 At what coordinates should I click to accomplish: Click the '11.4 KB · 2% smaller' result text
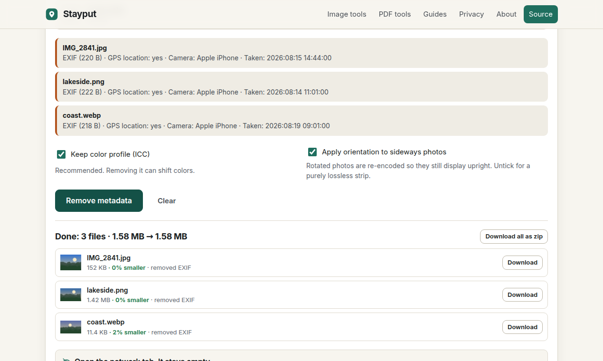point(116,332)
